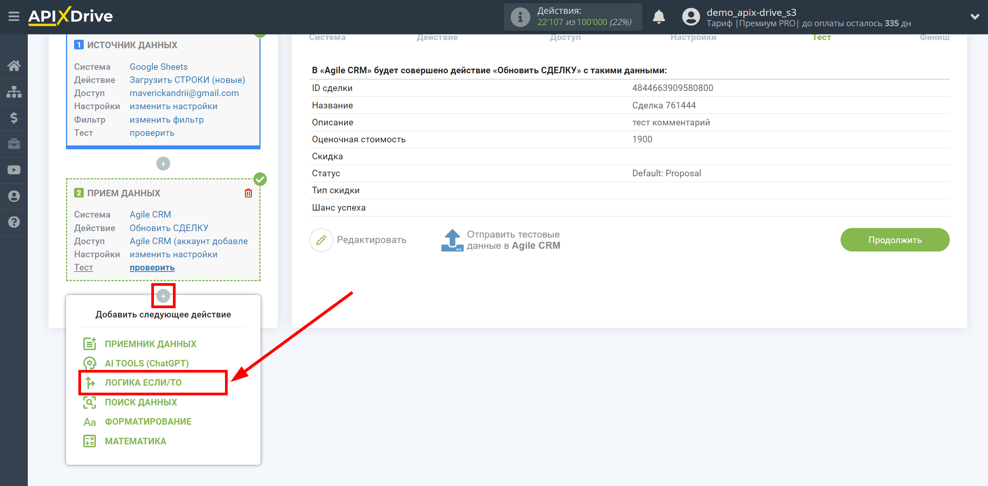Click Default: Proposal status value
The image size is (988, 486).
click(x=667, y=173)
